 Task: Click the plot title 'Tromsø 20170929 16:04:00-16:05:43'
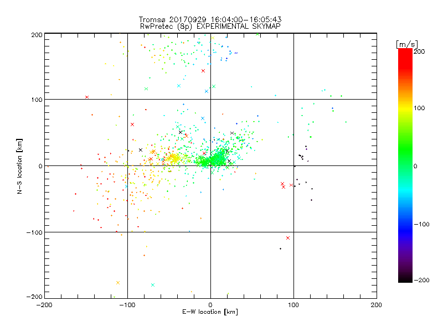click(210, 19)
